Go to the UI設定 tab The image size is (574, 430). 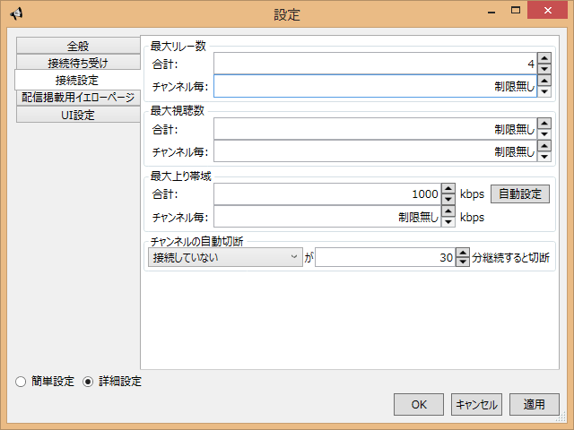(x=78, y=115)
